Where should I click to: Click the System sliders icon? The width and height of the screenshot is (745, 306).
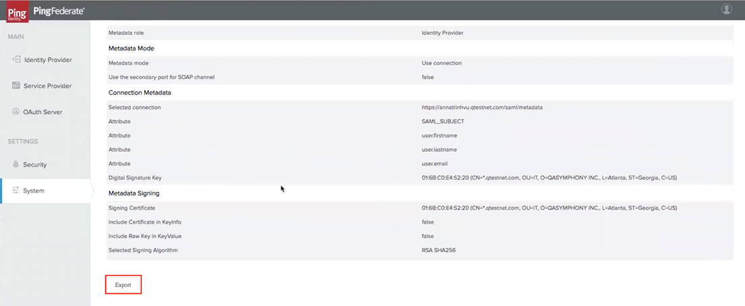[x=16, y=191]
